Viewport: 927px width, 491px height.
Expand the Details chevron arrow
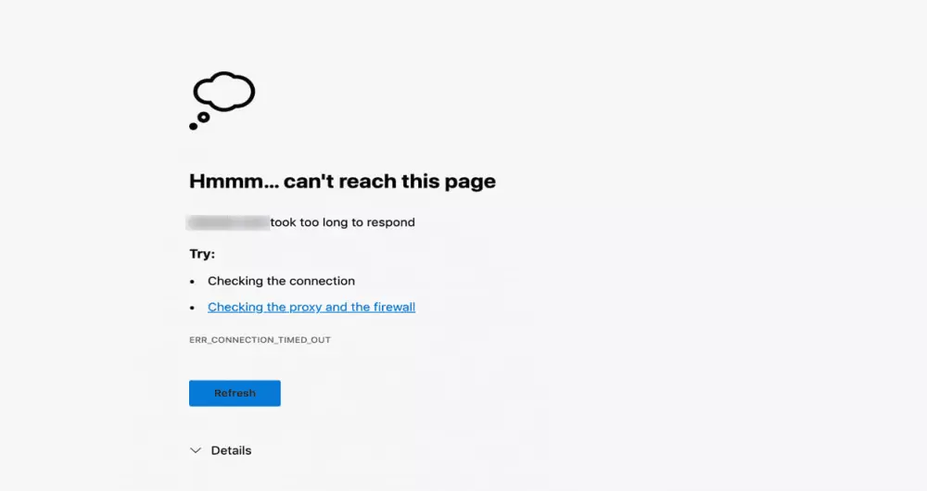point(196,450)
